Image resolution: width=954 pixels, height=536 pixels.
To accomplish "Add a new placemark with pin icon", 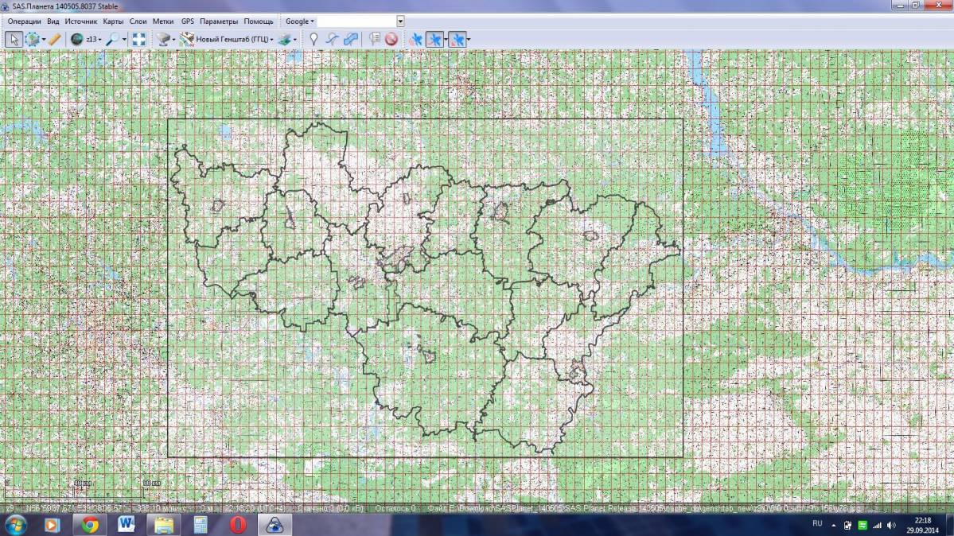I will point(314,39).
